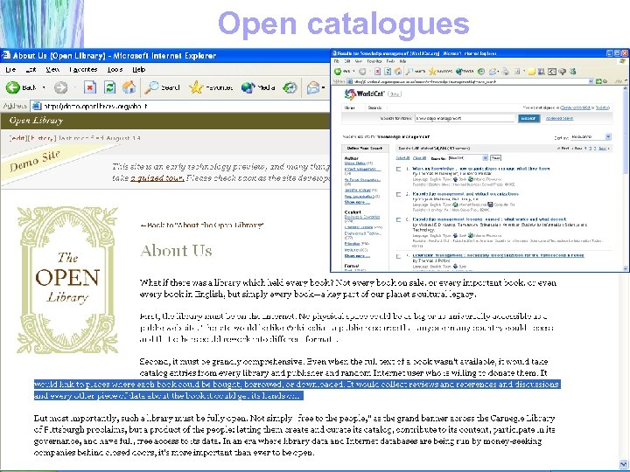
Task: Click the WorldCat logo
Action: click(365, 94)
